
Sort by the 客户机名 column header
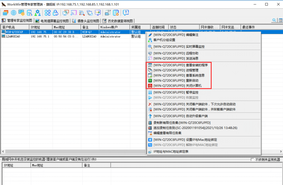[15, 27]
